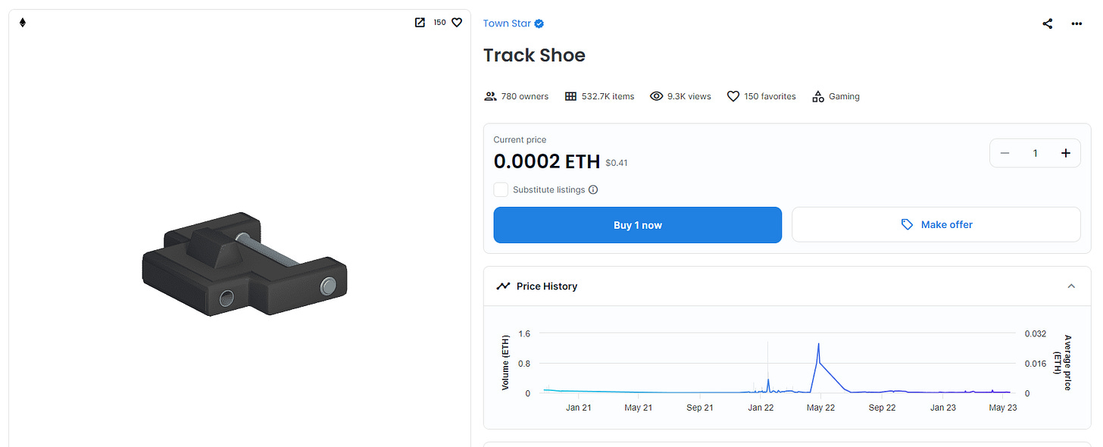Click the verified badge next to Town Star
This screenshot has height=447, width=1103.
[x=539, y=23]
